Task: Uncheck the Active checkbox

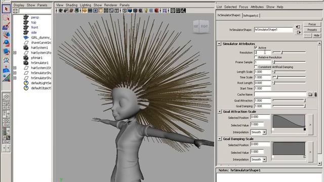Action: click(x=256, y=48)
